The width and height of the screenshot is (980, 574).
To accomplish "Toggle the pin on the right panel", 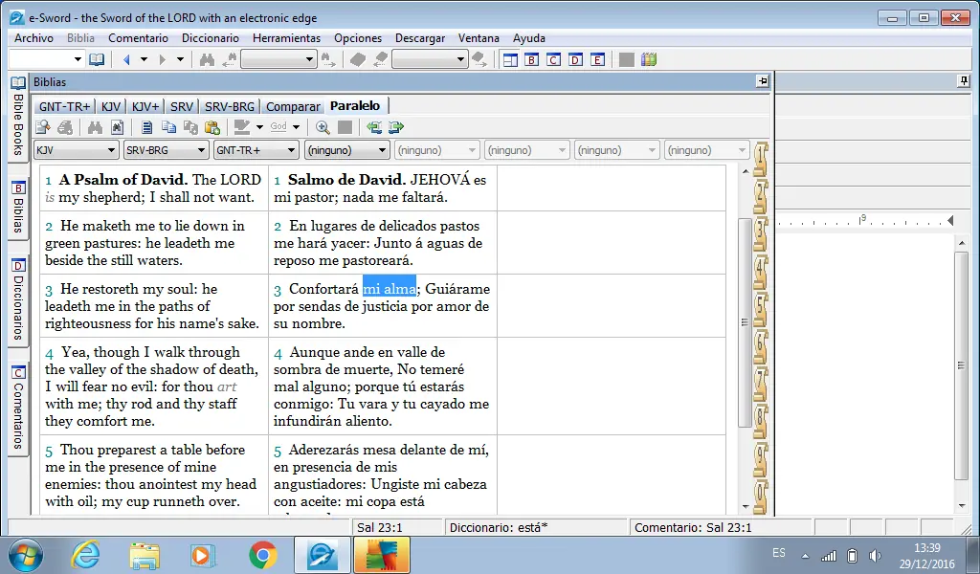I will pyautogui.click(x=964, y=81).
